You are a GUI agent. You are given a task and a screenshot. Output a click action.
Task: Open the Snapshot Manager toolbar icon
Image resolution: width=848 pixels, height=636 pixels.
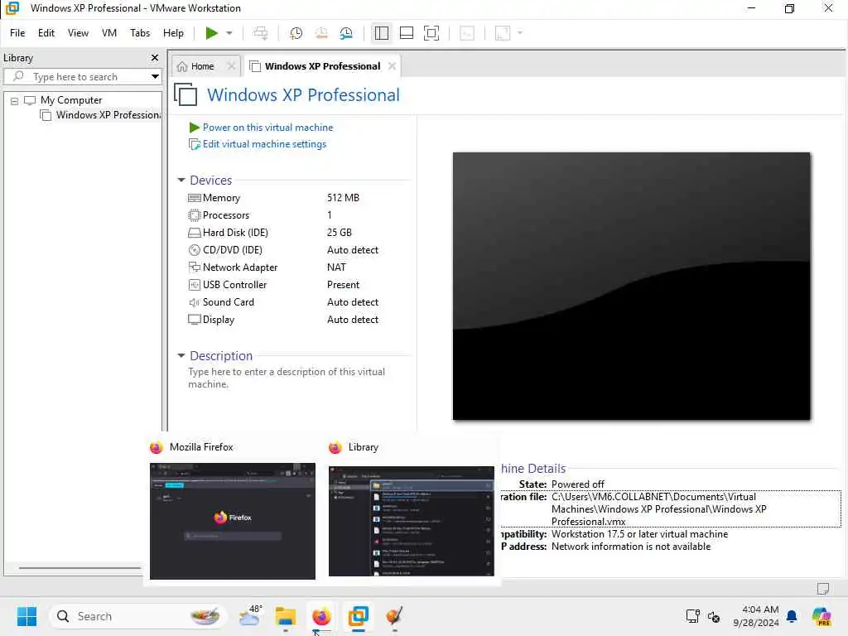[x=346, y=33]
